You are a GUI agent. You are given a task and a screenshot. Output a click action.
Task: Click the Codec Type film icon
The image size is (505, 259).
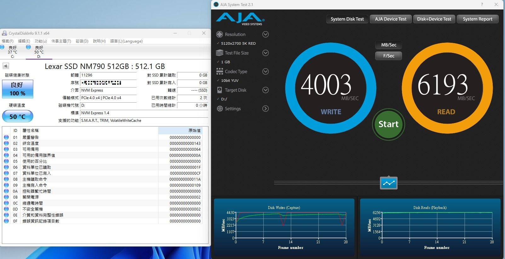(x=220, y=71)
